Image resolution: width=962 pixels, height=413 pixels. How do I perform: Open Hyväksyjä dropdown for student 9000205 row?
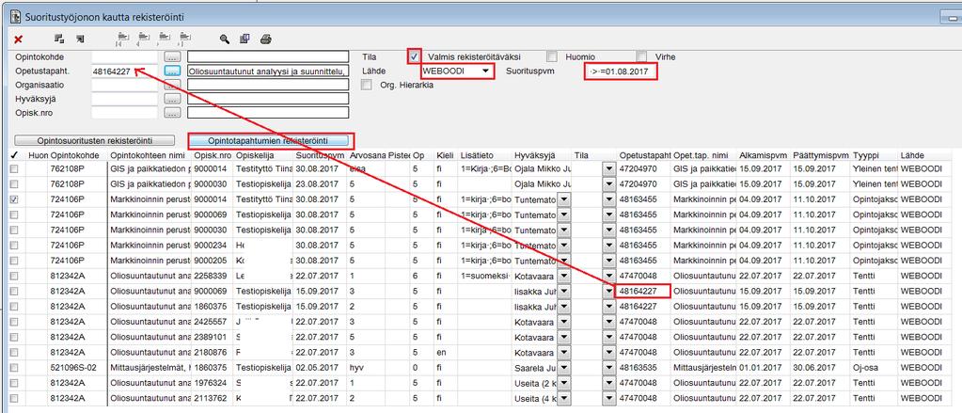click(564, 261)
